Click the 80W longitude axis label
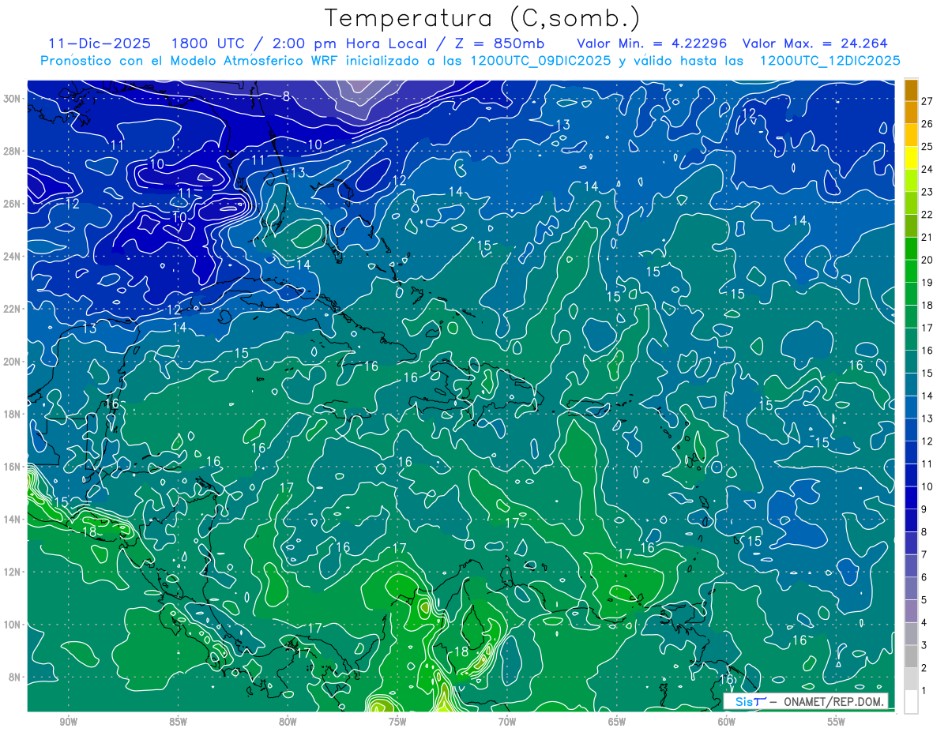Image resolution: width=948 pixels, height=732 pixels. 288,721
